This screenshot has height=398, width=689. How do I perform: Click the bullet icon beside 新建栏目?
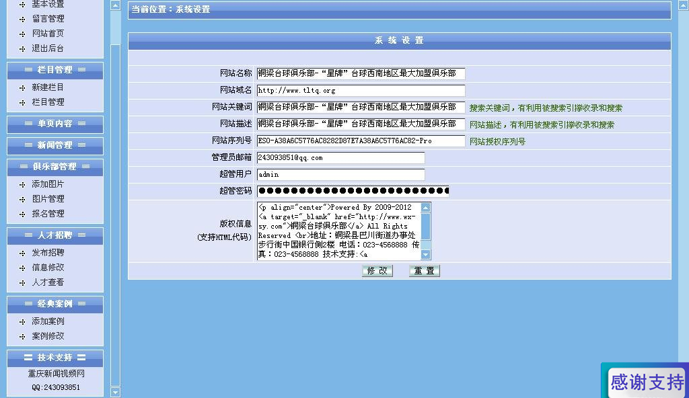tap(22, 88)
